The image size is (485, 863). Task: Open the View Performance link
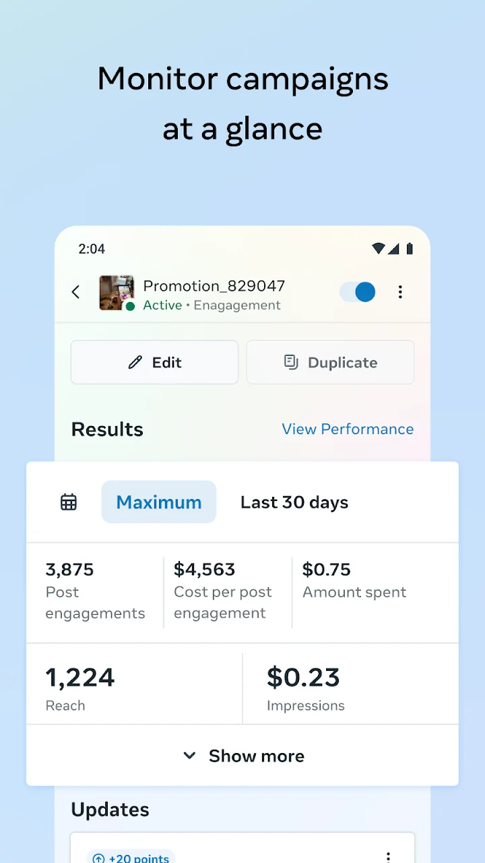tap(348, 429)
